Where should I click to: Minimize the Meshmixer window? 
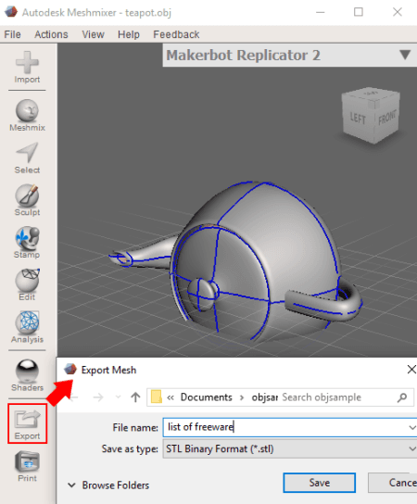click(321, 12)
